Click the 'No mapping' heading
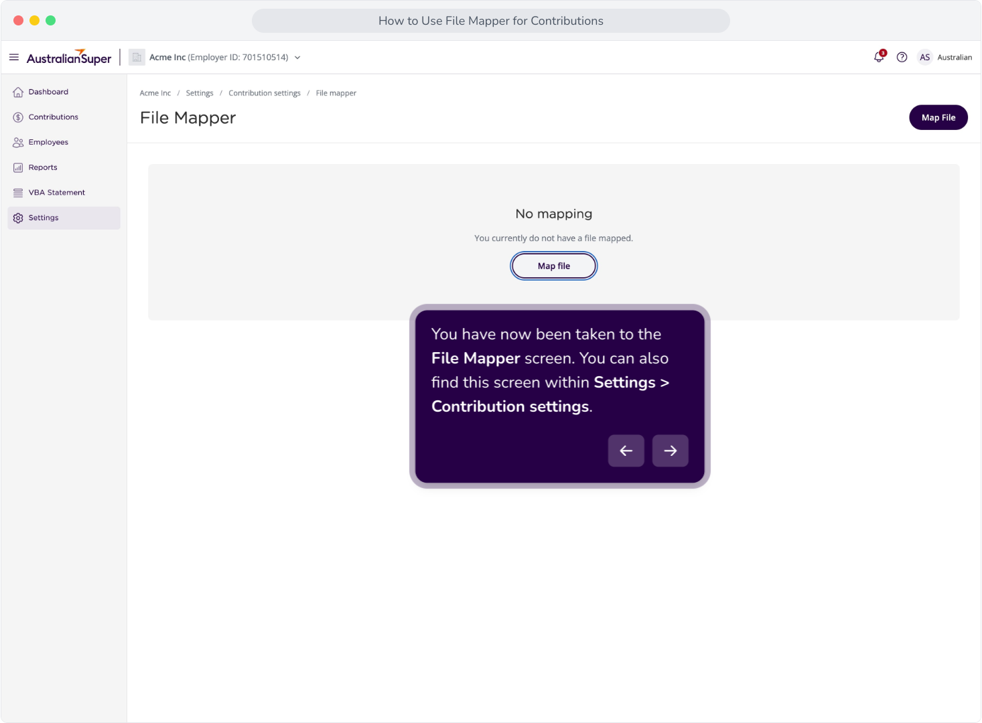 [x=554, y=214]
